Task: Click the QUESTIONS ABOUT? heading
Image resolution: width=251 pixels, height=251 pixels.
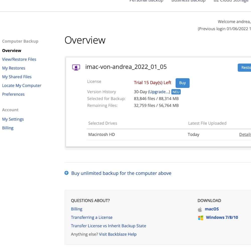Action: [x=90, y=201]
